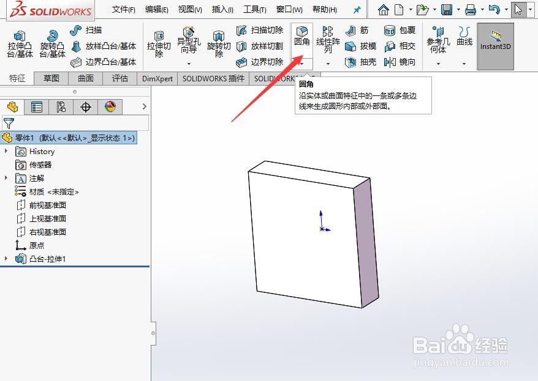Click the Select cursor tool icon
The height and width of the screenshot is (381, 538).
pos(518,10)
